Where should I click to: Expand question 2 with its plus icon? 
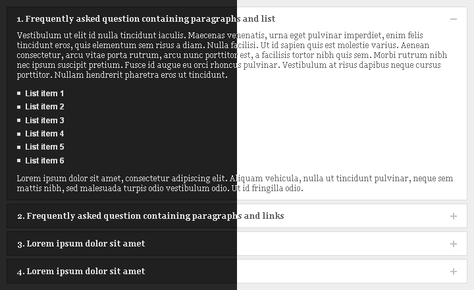coord(453,216)
